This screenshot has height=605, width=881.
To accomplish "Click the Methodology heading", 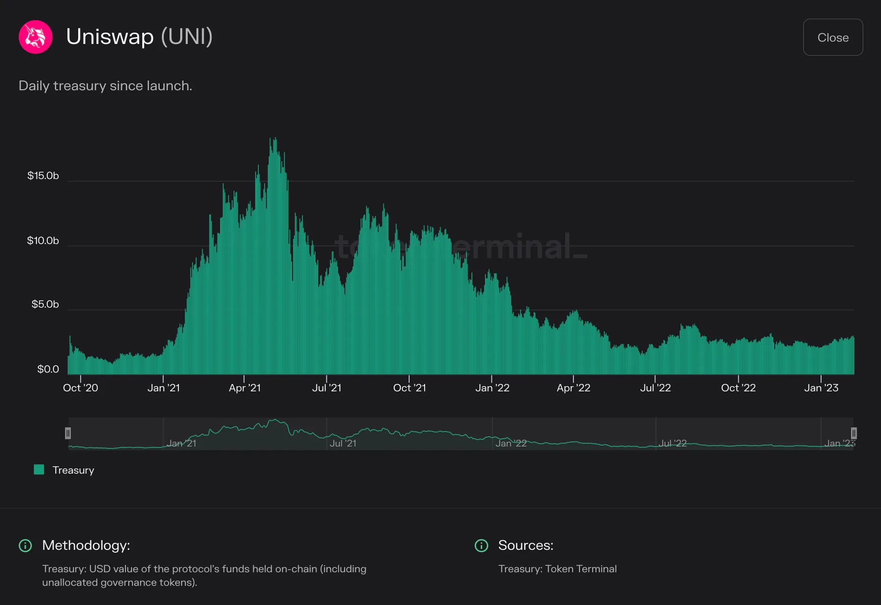I will tap(86, 545).
